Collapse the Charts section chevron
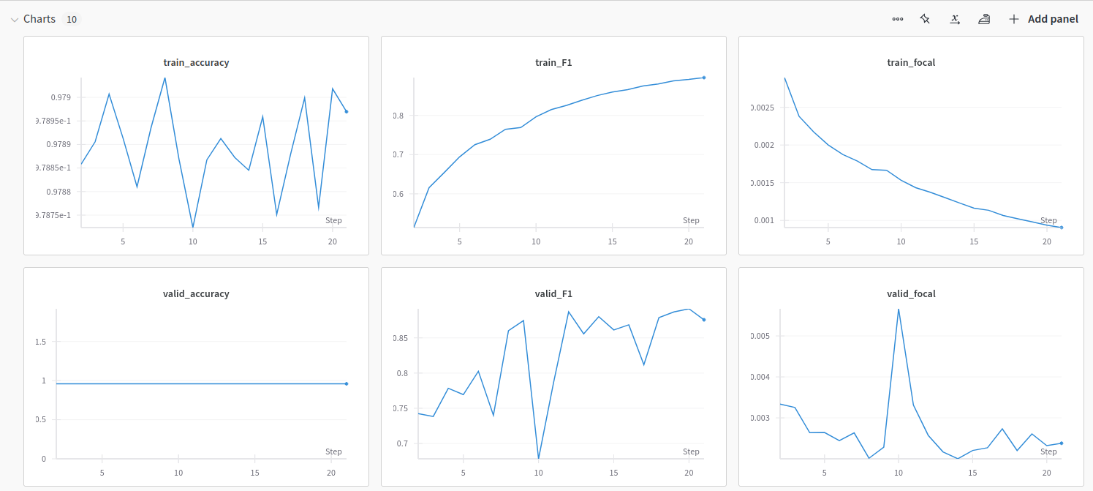The image size is (1093, 491). (x=15, y=19)
